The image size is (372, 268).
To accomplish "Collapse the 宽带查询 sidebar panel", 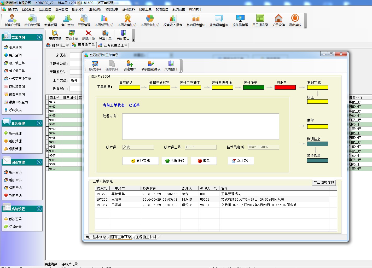I will click(39, 37).
